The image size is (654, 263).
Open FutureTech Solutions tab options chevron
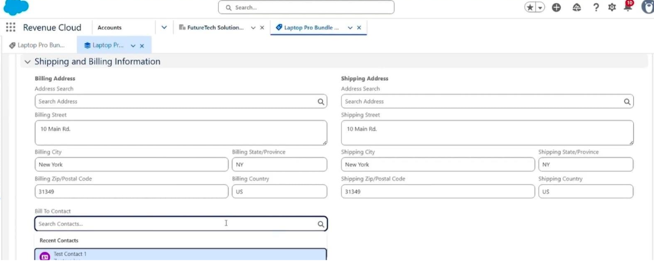[253, 28]
